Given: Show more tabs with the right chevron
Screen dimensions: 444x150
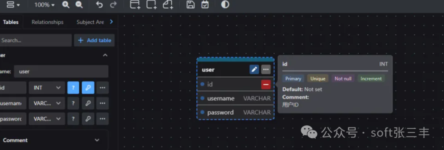Looking at the screenshot, I should point(111,22).
